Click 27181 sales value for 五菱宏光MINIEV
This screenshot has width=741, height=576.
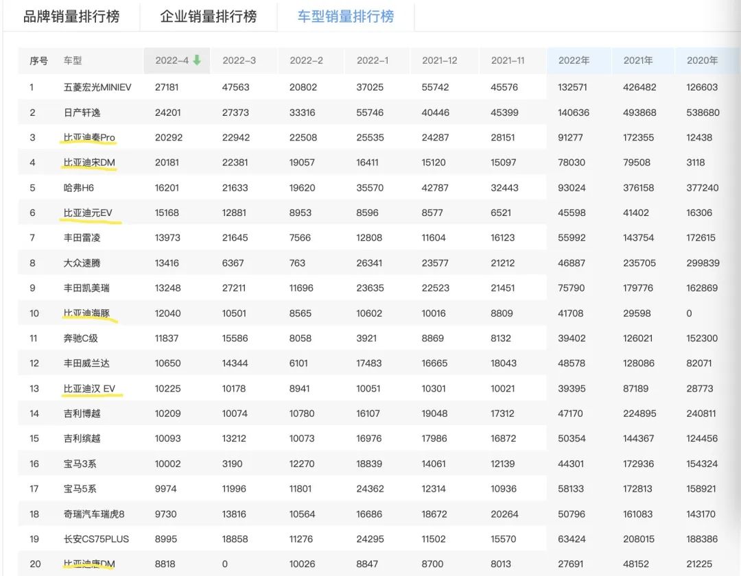pyautogui.click(x=167, y=87)
